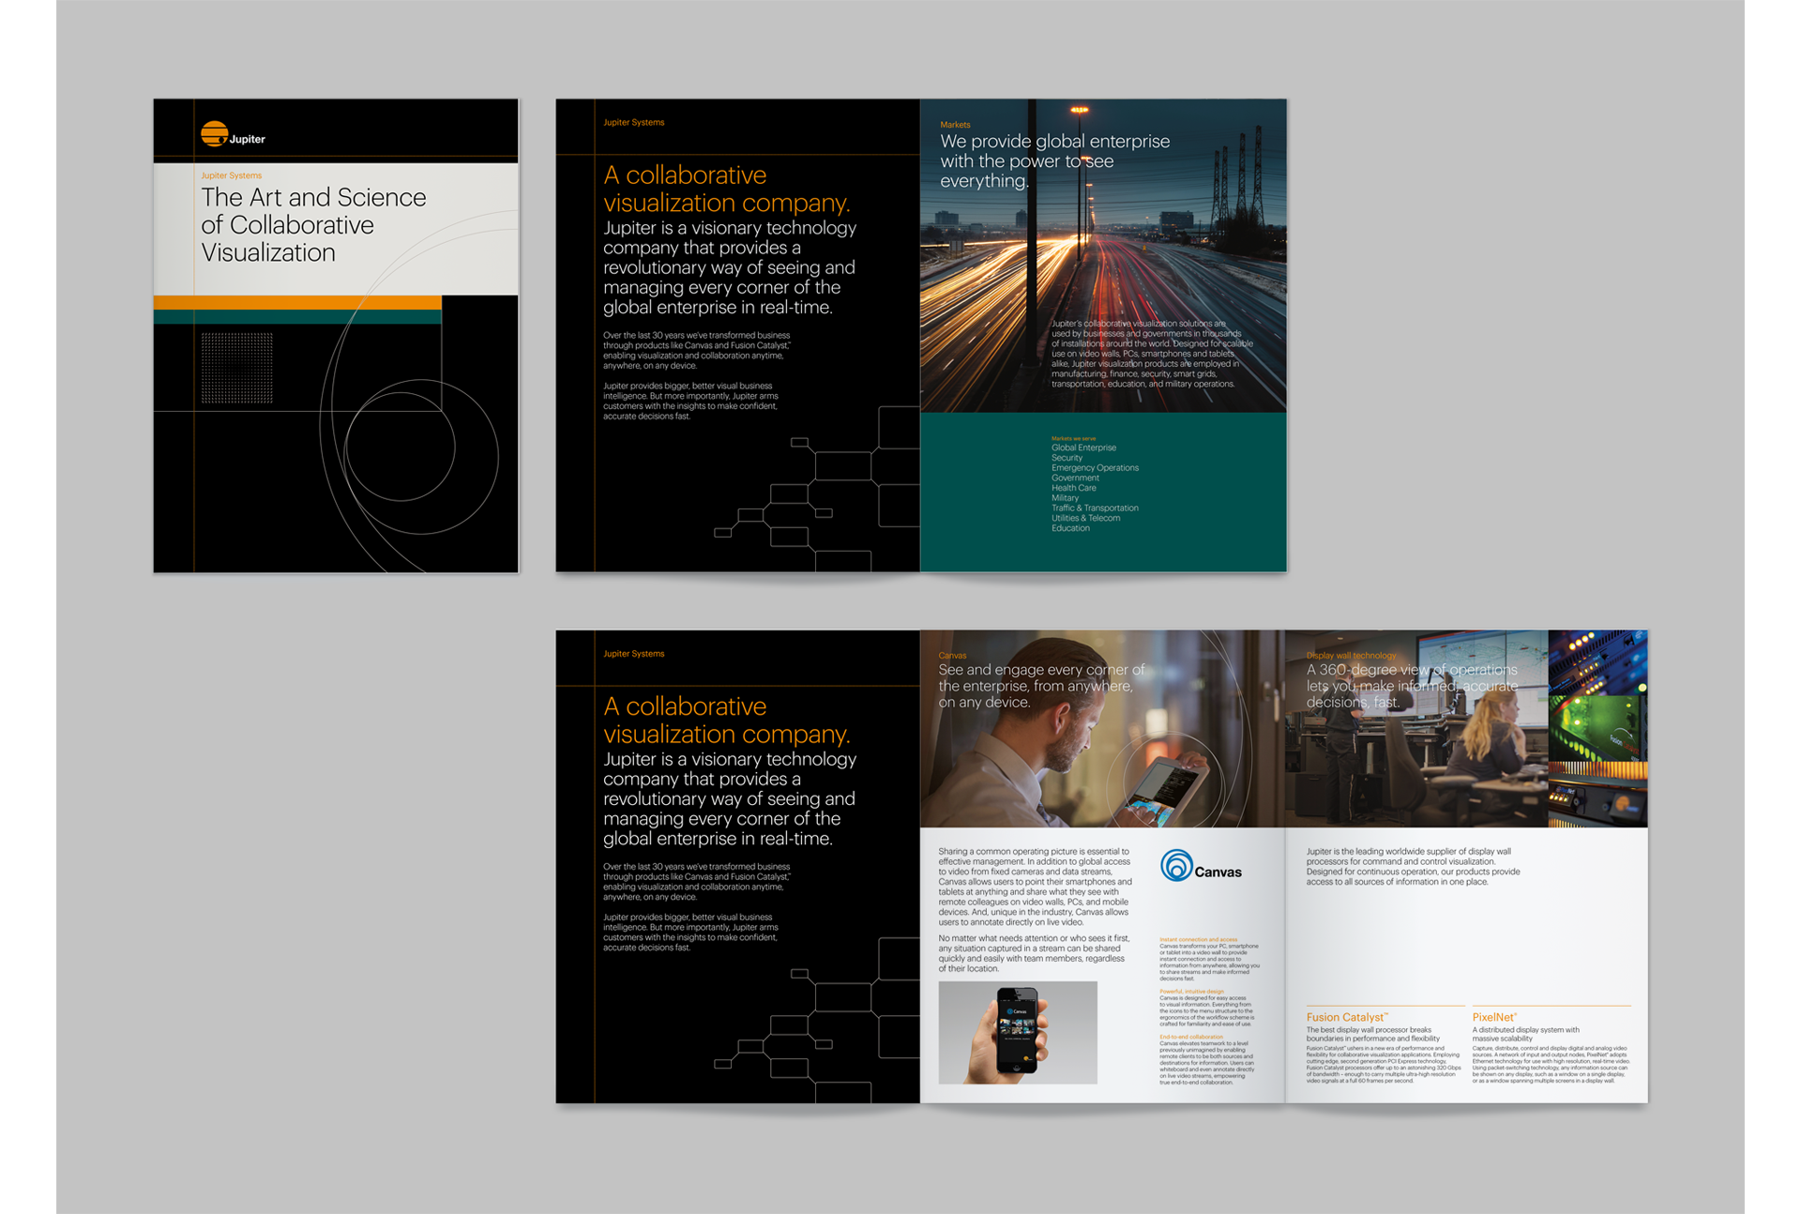This screenshot has width=1801, height=1214.
Task: Click the 'End-to-end collaboration' heading
Action: point(1190,1037)
